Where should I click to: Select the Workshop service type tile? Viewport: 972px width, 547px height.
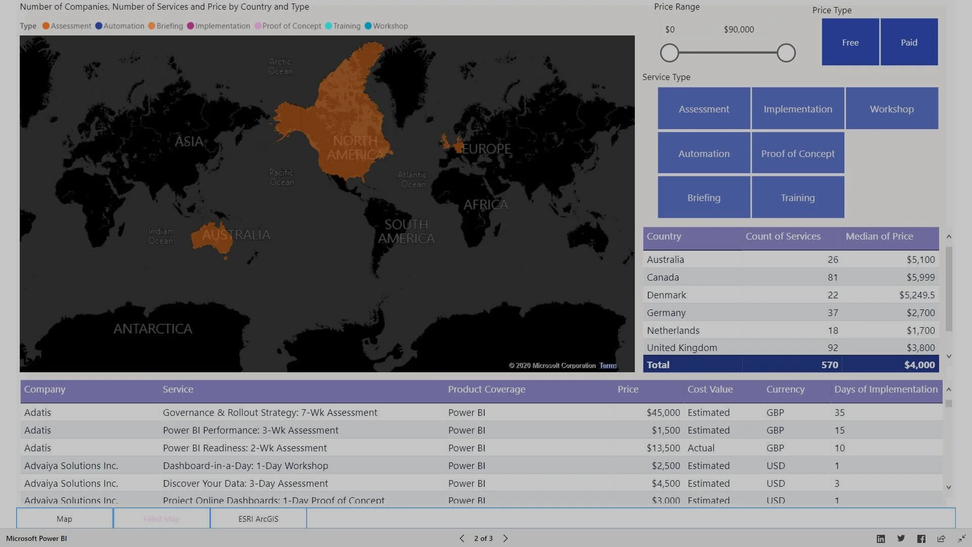coord(892,108)
